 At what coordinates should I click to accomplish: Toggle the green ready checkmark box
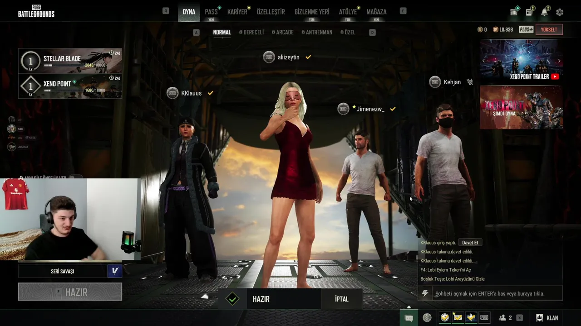232,299
